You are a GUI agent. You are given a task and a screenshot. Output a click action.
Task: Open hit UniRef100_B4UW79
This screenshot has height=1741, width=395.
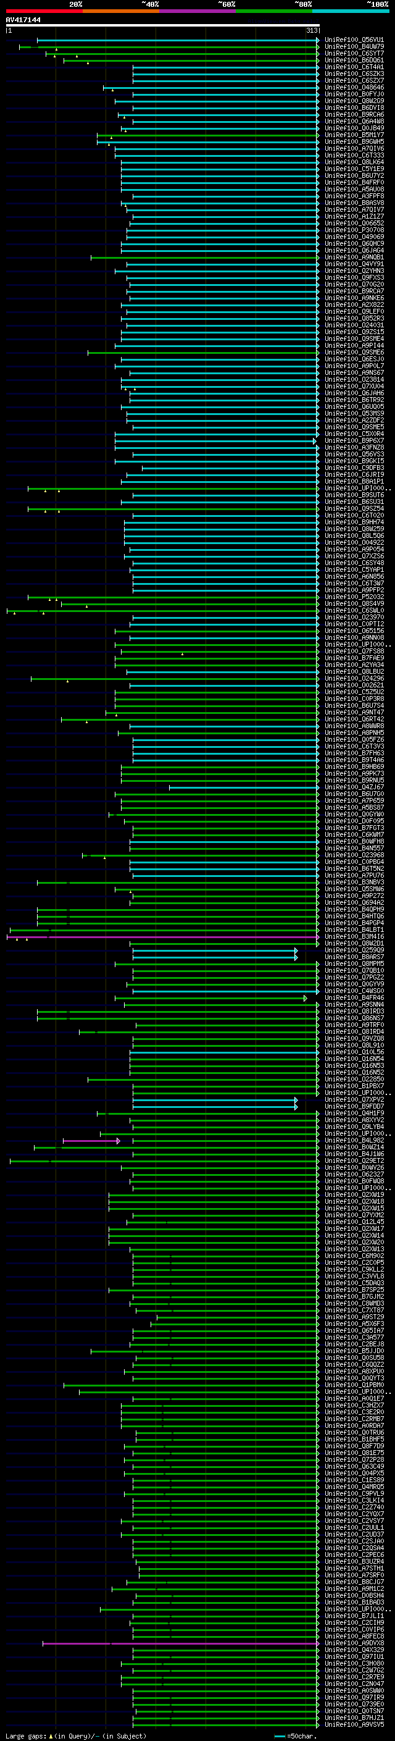point(354,47)
